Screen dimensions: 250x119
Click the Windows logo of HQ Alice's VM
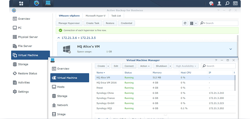(x=67, y=49)
